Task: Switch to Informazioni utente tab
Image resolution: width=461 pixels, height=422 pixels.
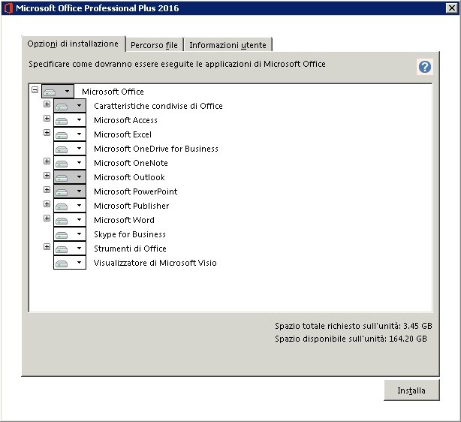Action: [x=227, y=45]
